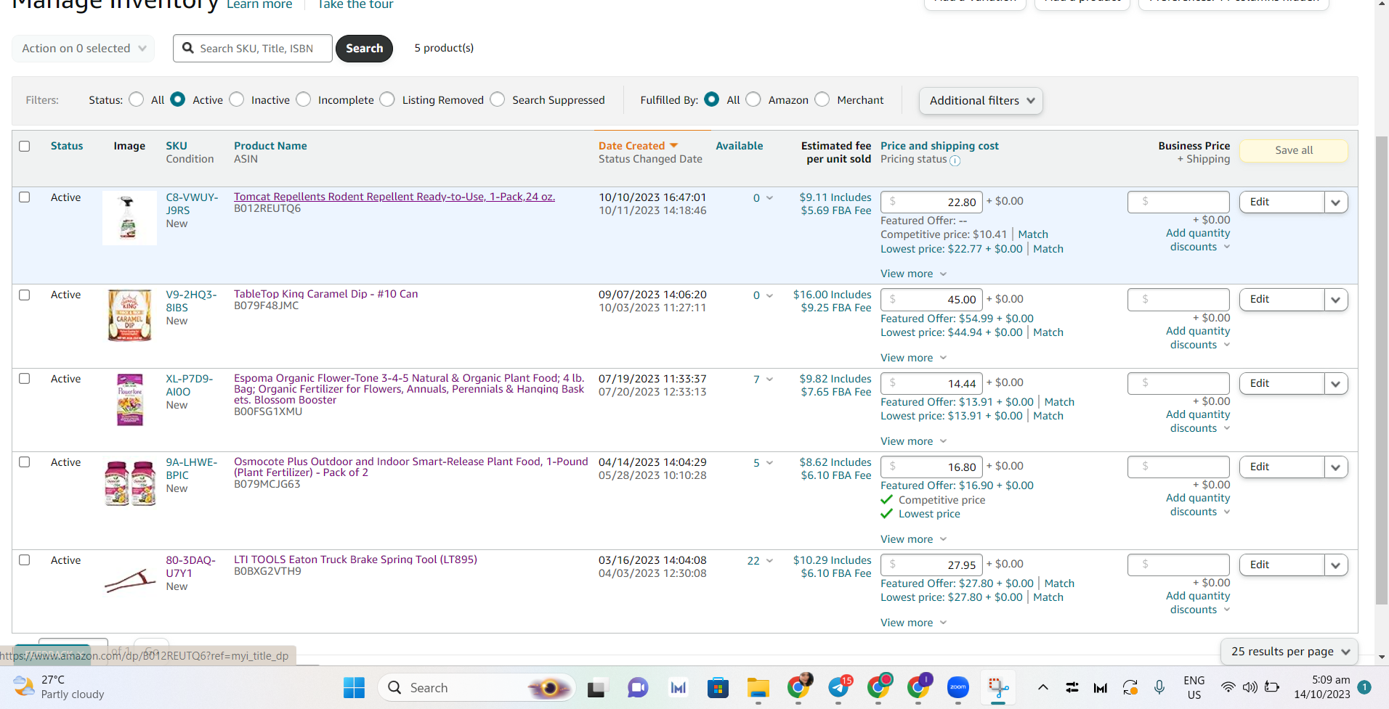The image size is (1389, 709).
Task: Open the Tomcat Repellents Rodent Repellent title link
Action: 394,197
